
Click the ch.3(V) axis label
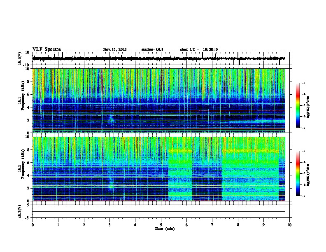(x=20, y=211)
